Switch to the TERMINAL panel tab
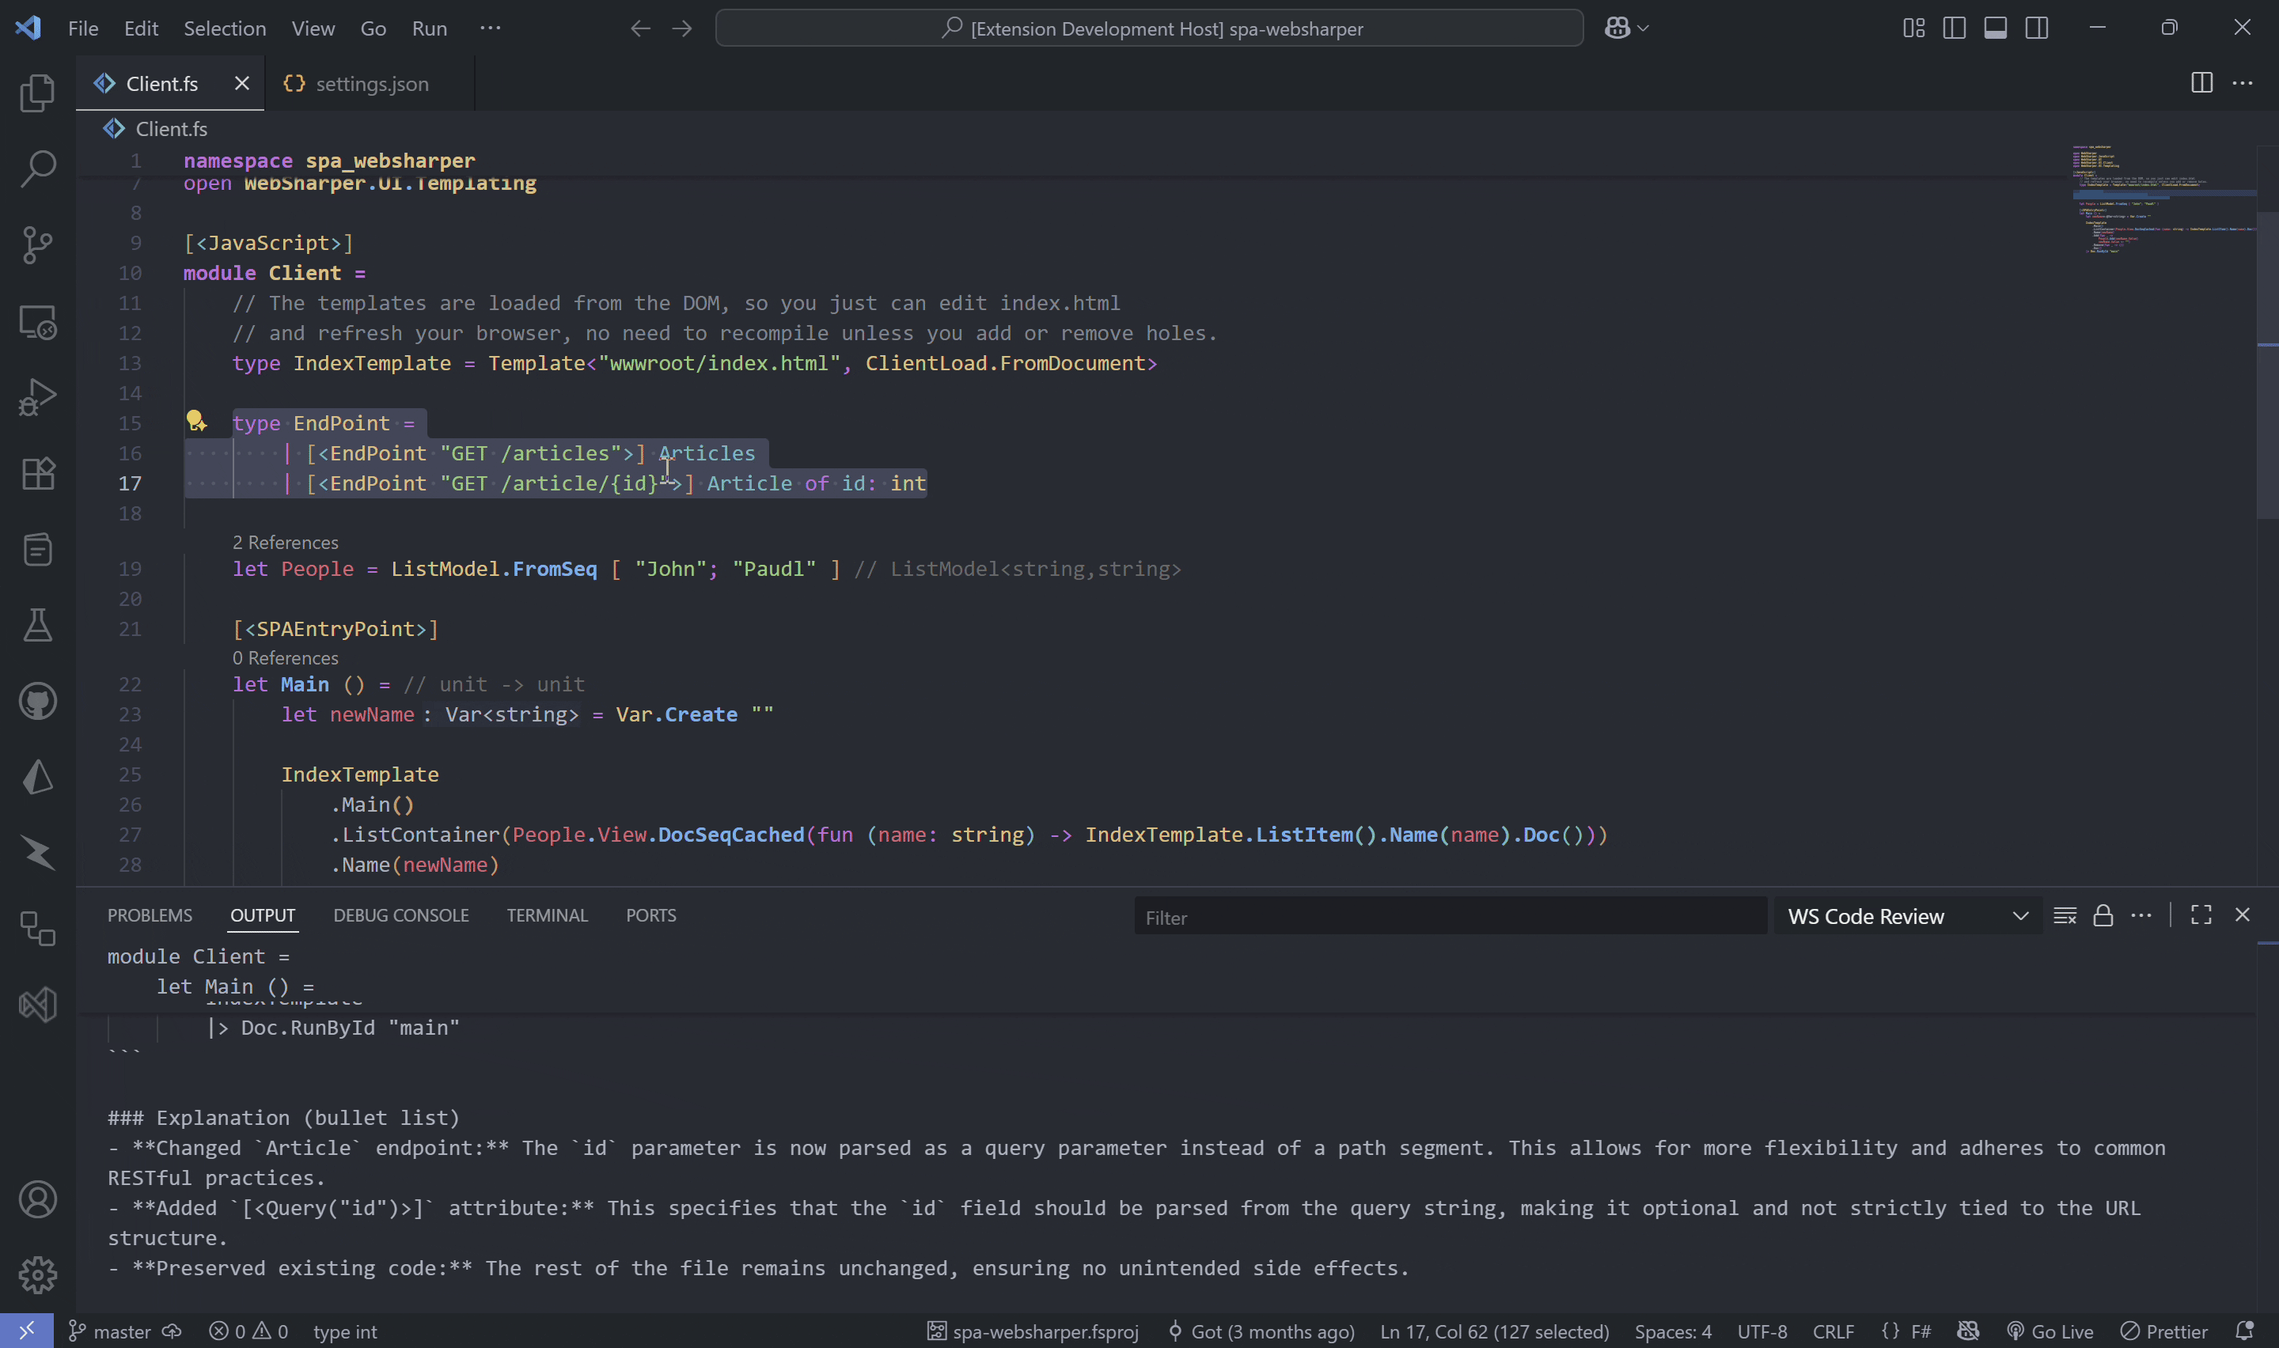 click(547, 915)
